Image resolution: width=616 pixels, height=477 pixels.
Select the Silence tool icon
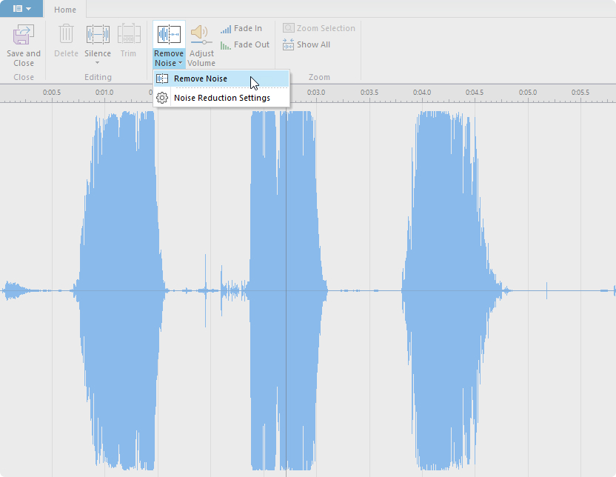click(98, 35)
